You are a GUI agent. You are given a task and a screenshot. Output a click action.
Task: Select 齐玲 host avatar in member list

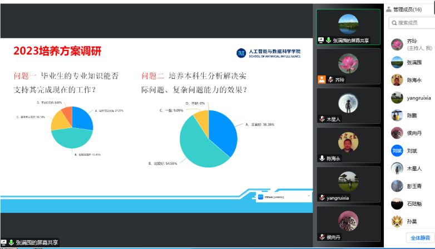397,44
